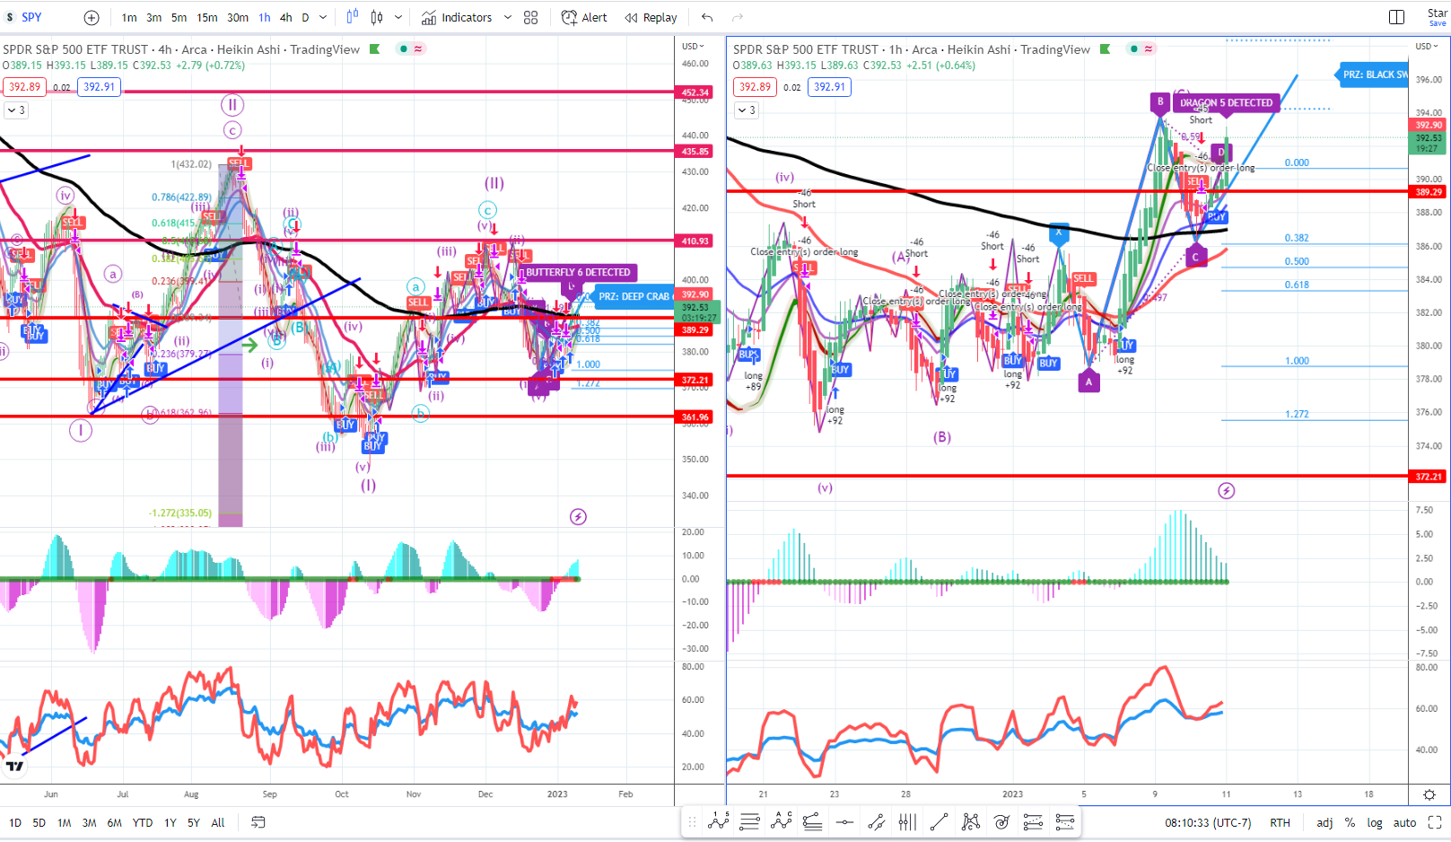
Task: Select the short position tool
Action: [1065, 821]
